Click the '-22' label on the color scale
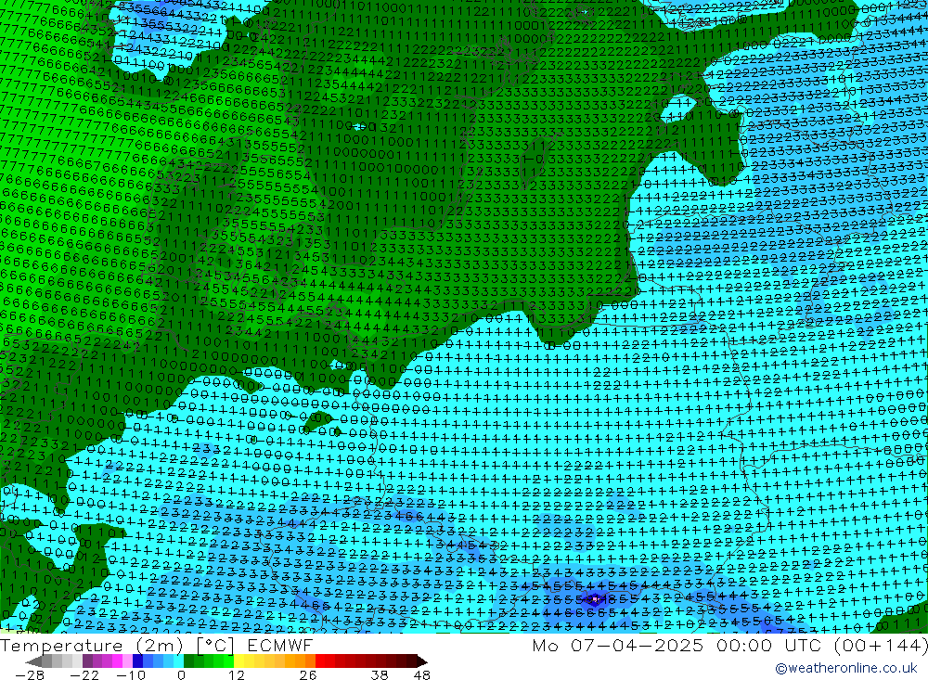This screenshot has width=928, height=680. pyautogui.click(x=84, y=674)
